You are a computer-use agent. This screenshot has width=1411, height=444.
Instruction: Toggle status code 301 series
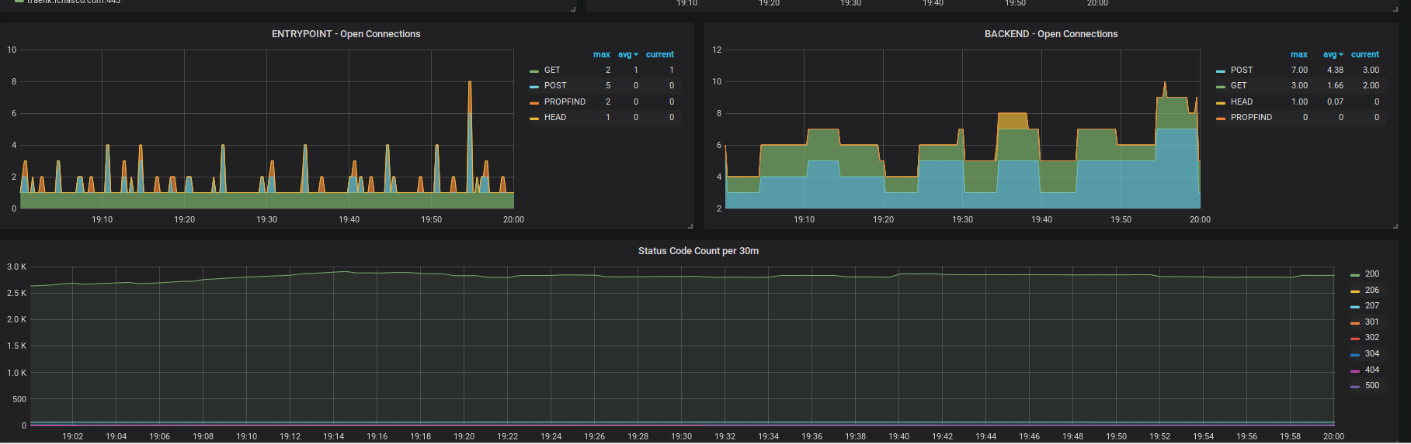pos(1372,322)
